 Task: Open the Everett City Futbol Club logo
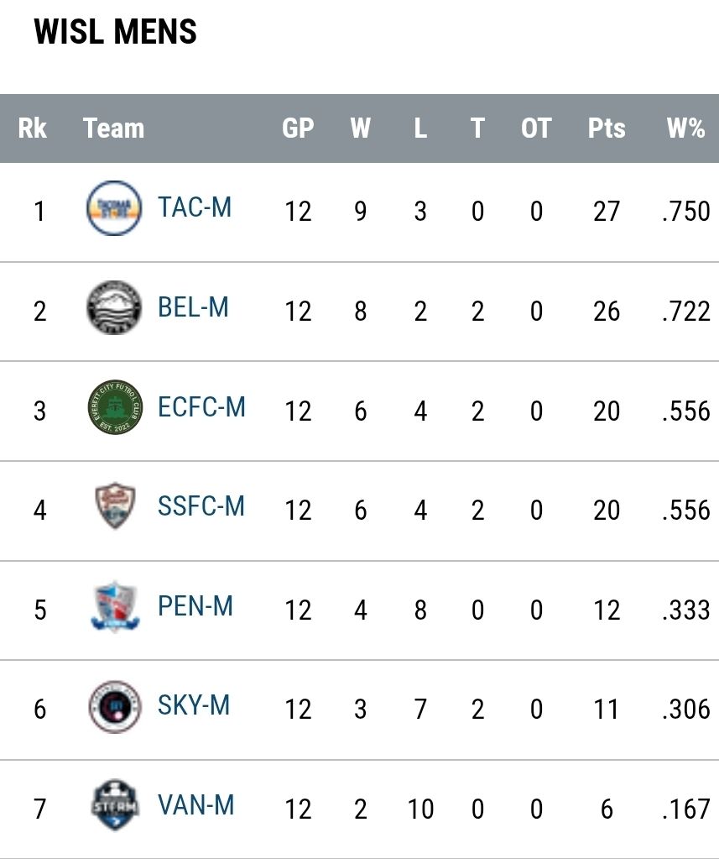(x=115, y=407)
